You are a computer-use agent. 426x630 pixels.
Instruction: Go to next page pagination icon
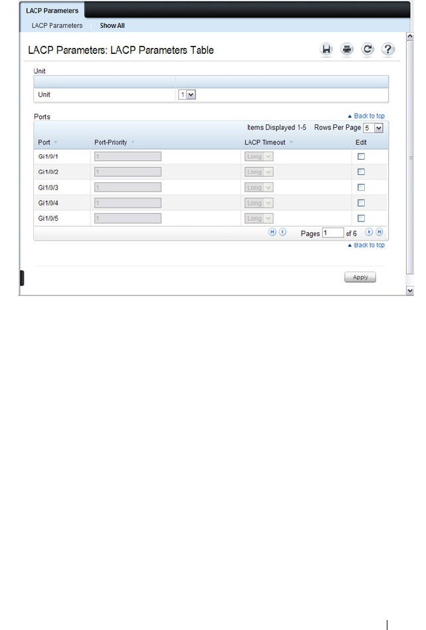pyautogui.click(x=369, y=232)
